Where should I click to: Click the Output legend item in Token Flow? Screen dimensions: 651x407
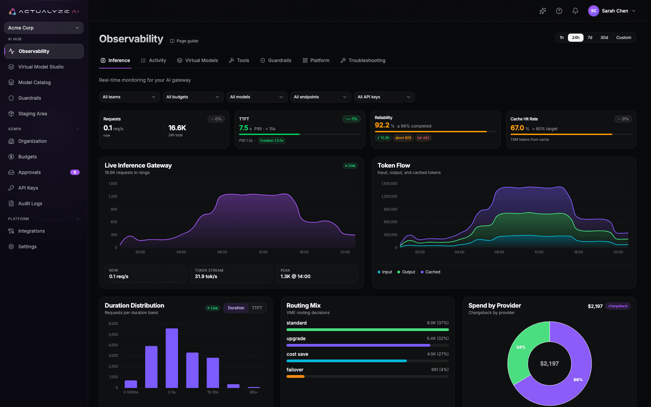coord(406,272)
